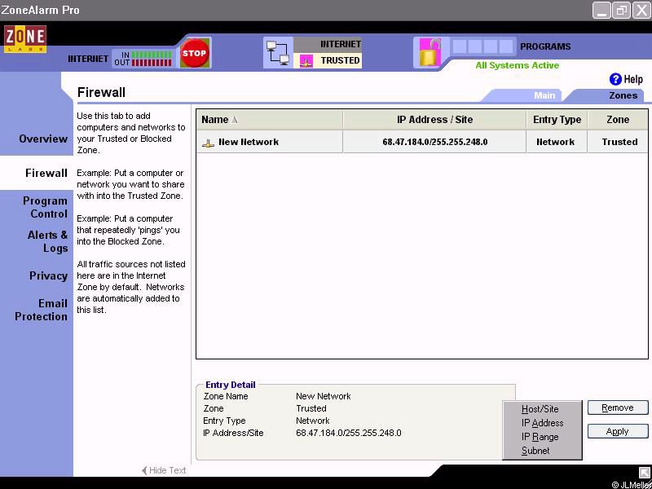Restore down the ZoneAlarm Pro window

(621, 10)
